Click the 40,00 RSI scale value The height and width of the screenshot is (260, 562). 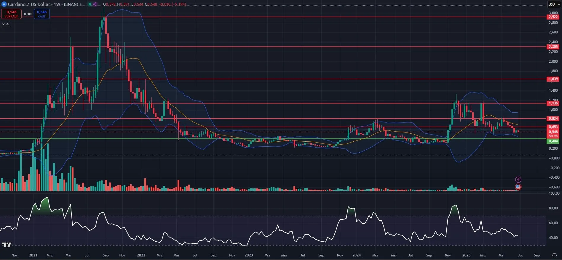click(x=554, y=238)
